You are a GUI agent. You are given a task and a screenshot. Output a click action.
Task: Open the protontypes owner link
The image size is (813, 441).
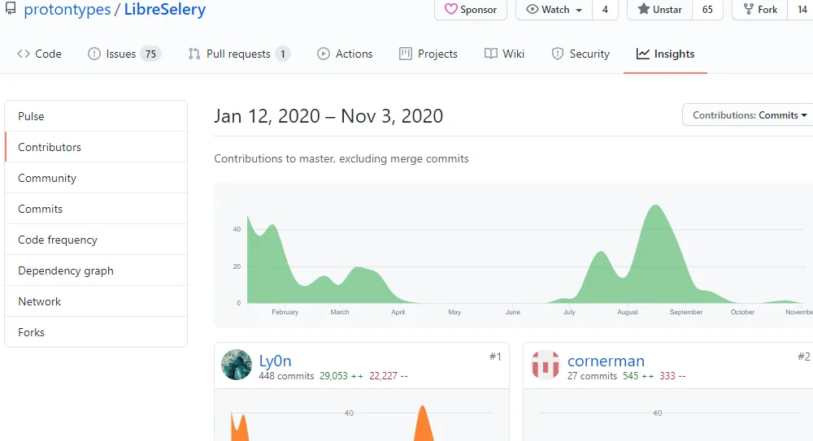click(x=67, y=9)
